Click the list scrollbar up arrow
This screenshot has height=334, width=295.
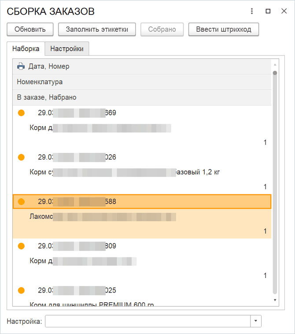coord(275,64)
